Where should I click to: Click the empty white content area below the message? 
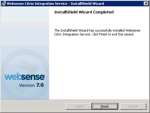[99, 68]
